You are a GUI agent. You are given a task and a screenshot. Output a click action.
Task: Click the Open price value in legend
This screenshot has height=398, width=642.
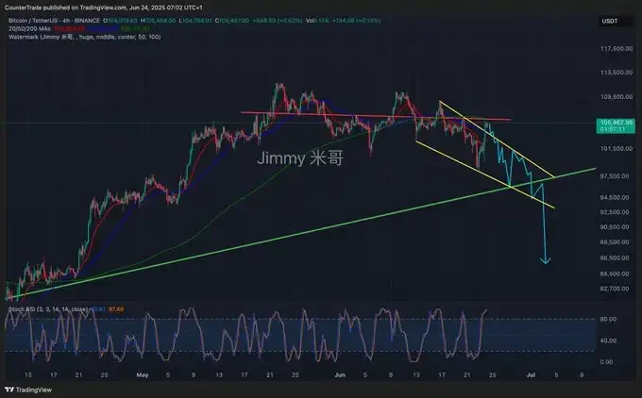[x=122, y=21]
